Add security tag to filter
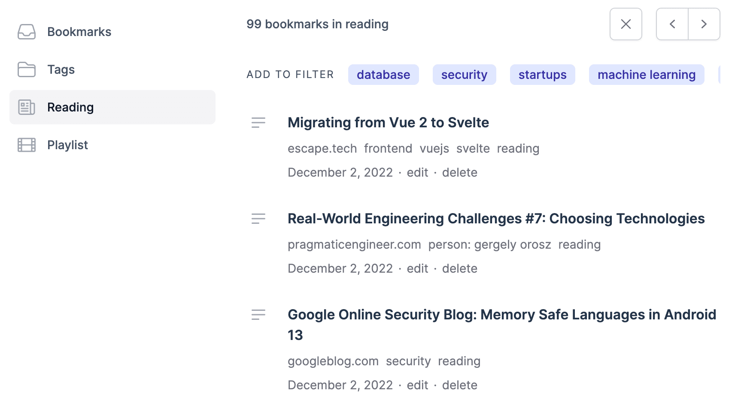Image resolution: width=741 pixels, height=409 pixels. pyautogui.click(x=464, y=75)
